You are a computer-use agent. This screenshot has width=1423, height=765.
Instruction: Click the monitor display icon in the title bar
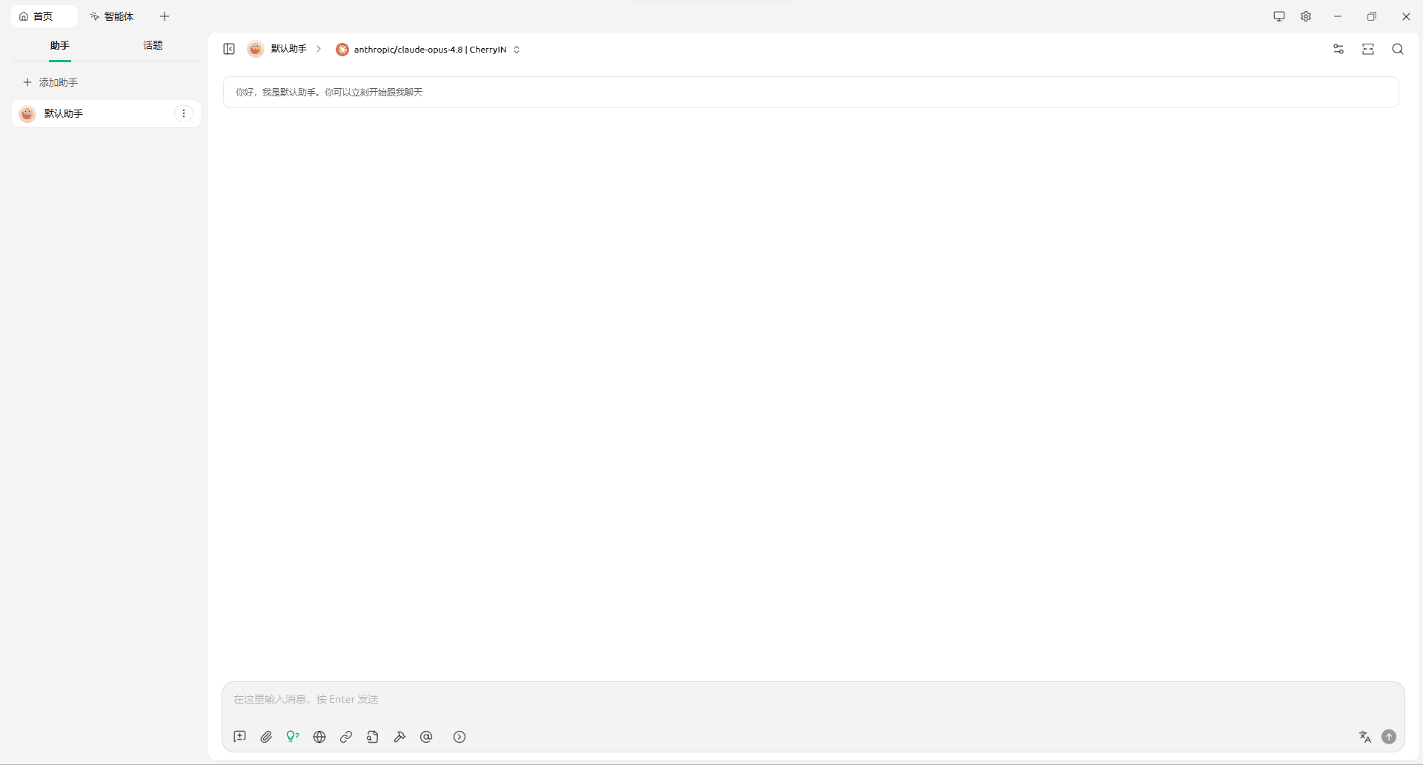pos(1279,16)
